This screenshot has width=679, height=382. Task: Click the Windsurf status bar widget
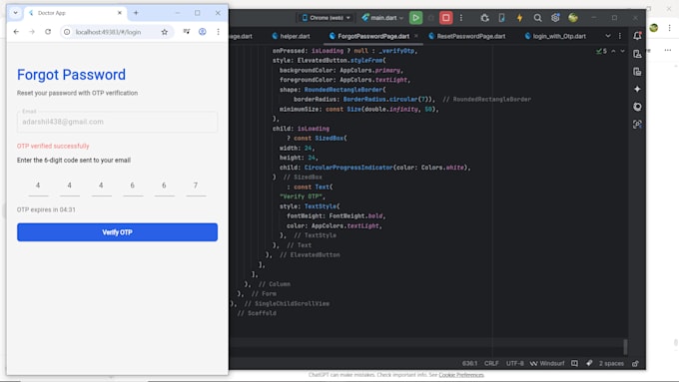point(547,363)
